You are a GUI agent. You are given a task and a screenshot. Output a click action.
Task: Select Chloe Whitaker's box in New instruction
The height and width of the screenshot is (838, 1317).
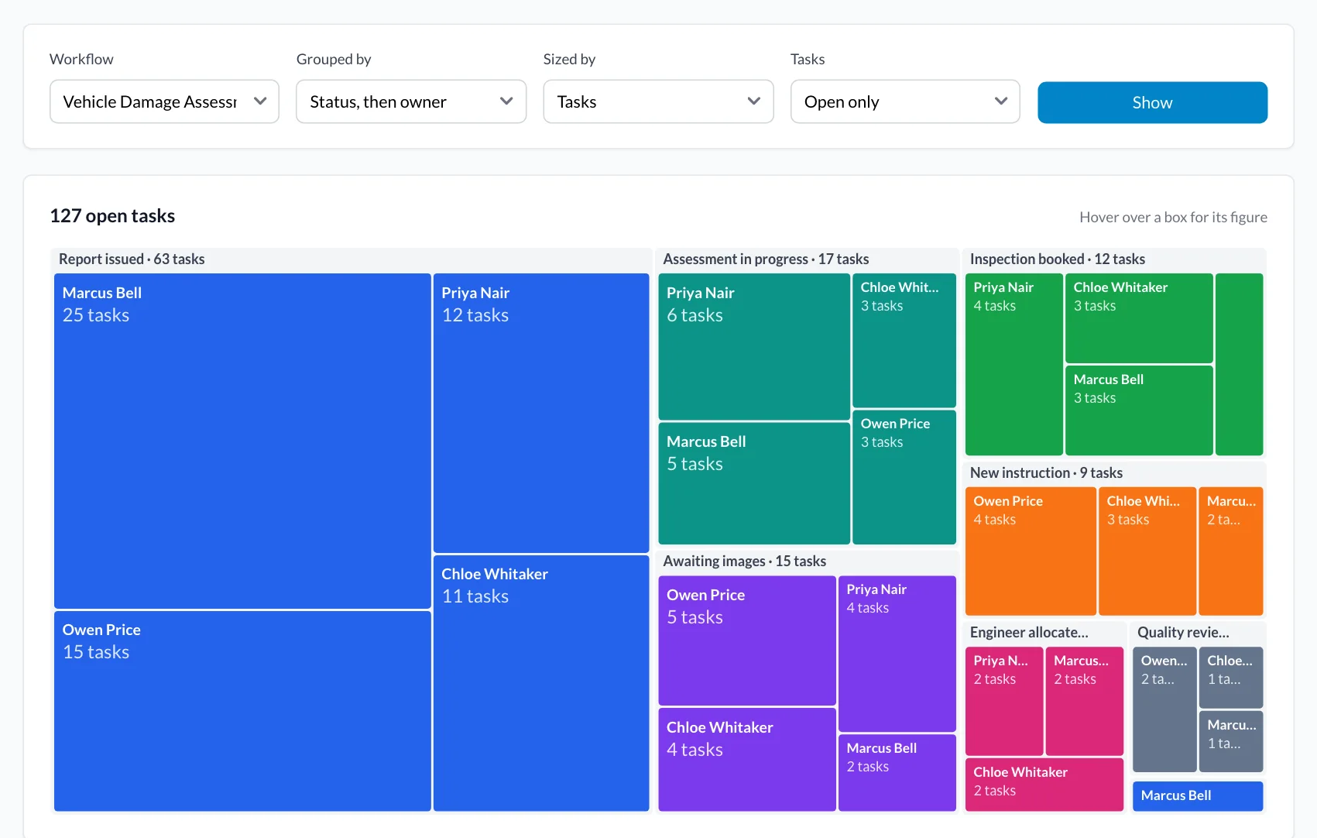point(1147,551)
